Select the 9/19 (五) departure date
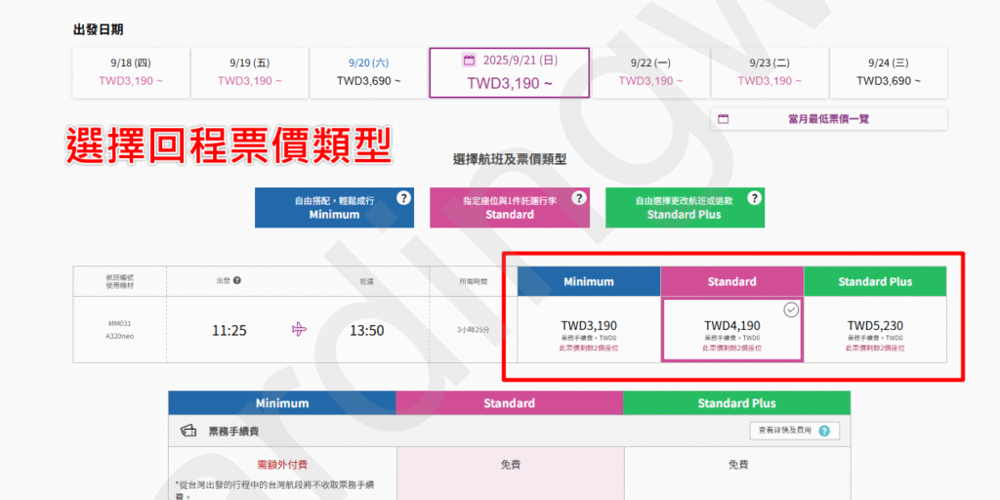 click(x=250, y=72)
